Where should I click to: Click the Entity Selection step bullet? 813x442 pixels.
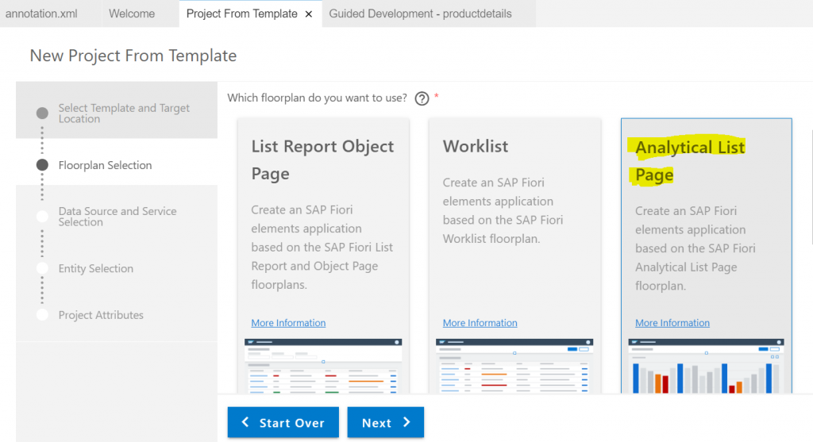(x=43, y=268)
